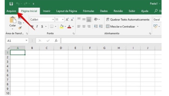Open the font color dropdown arrow
Image resolution: width=169 pixels, height=96 pixels.
73,26
